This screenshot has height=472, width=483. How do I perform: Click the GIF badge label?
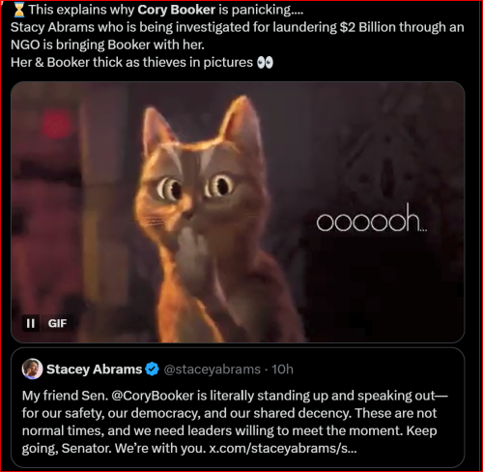pos(57,323)
